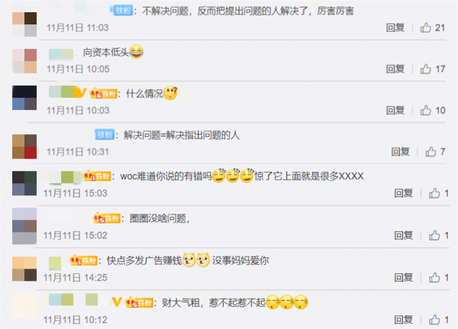The width and height of the screenshot is (458, 329).
Task: Click 回复 on the 什么情况 comment
Action: [x=395, y=111]
